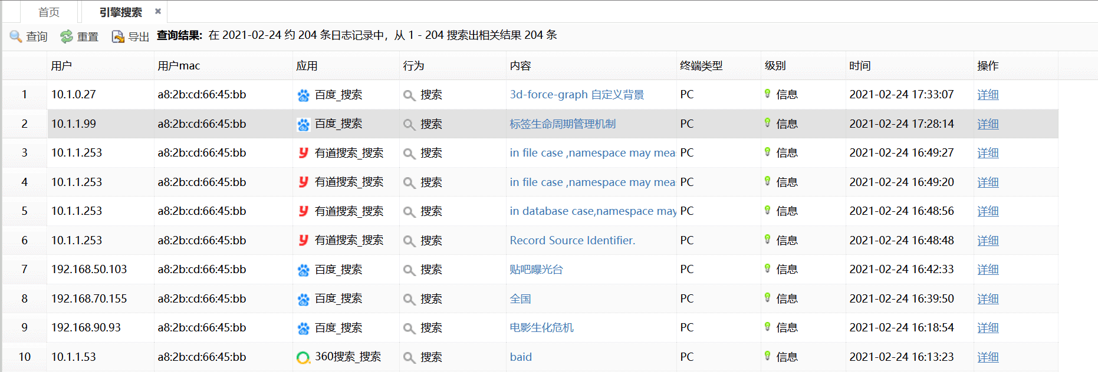Open 详细 link for row 6
This screenshot has height=372, width=1098.
point(987,241)
